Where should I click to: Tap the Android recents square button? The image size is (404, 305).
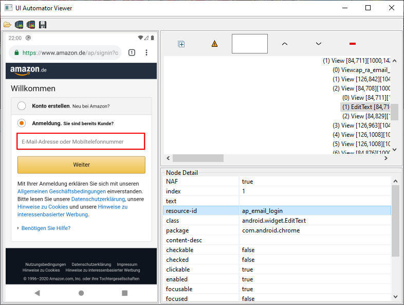click(x=125, y=293)
